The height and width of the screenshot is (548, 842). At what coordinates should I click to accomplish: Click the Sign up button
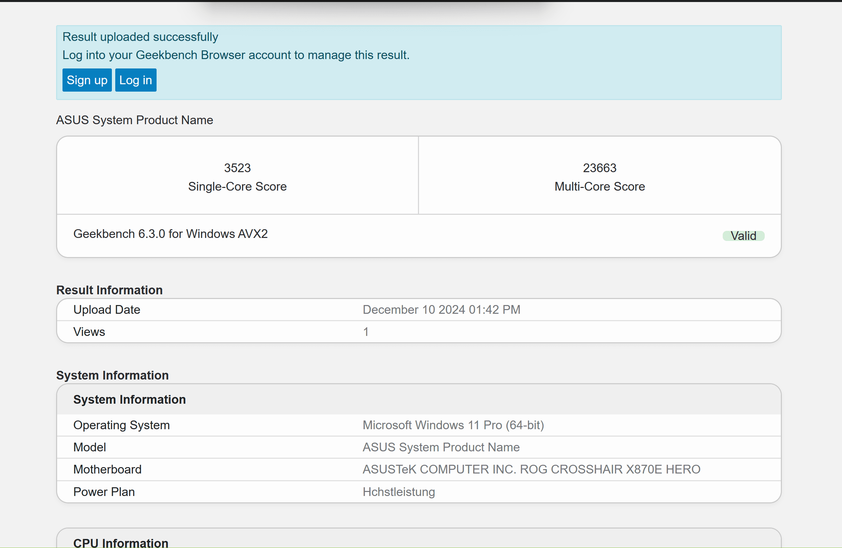(87, 80)
